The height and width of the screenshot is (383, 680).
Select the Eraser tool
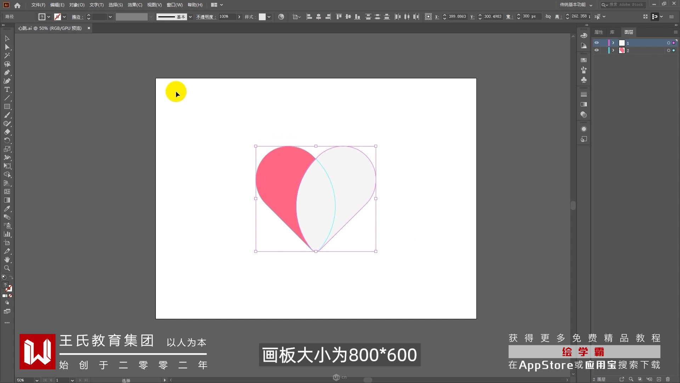click(7, 132)
